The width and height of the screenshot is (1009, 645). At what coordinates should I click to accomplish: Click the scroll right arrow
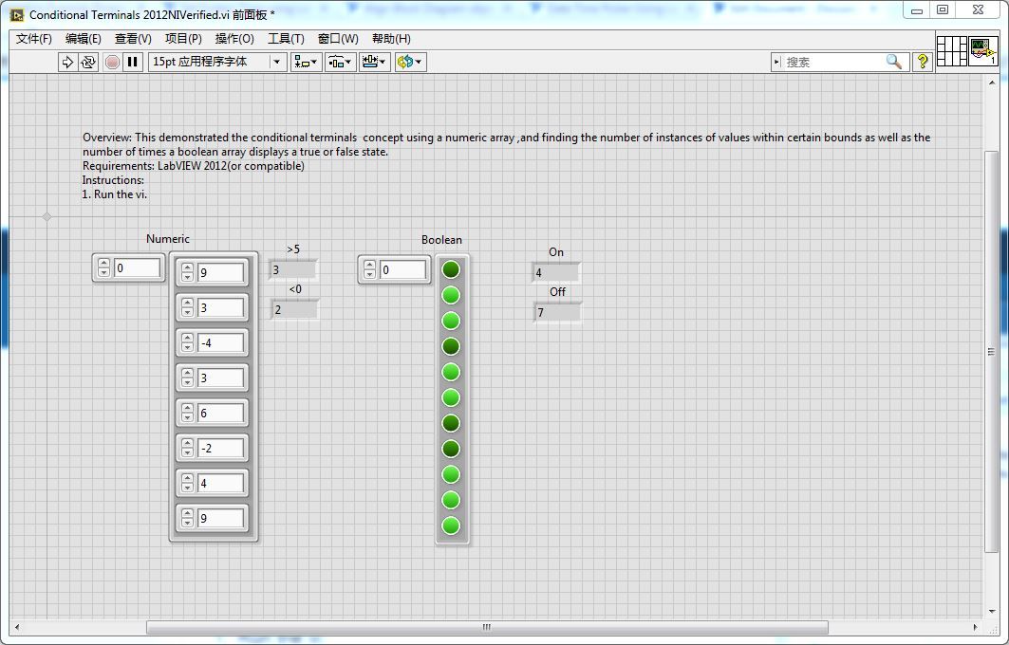(975, 627)
